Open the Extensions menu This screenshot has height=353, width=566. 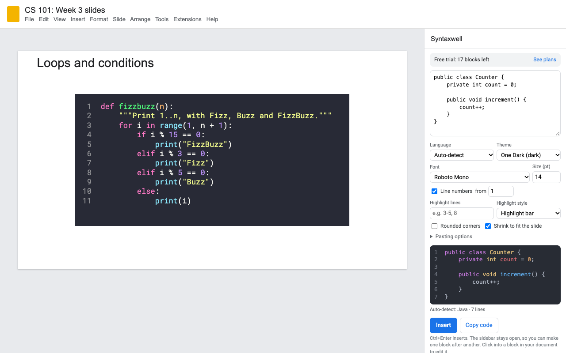[187, 19]
